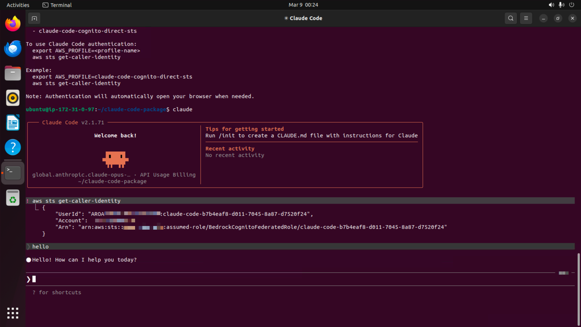Click the microphone indicator icon
Viewport: 581px width, 327px height.
point(561,5)
